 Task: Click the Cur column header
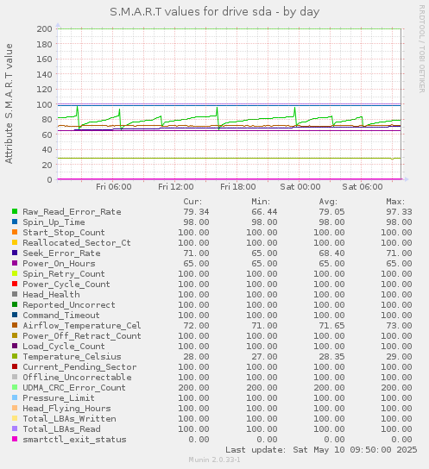pyautogui.click(x=192, y=202)
